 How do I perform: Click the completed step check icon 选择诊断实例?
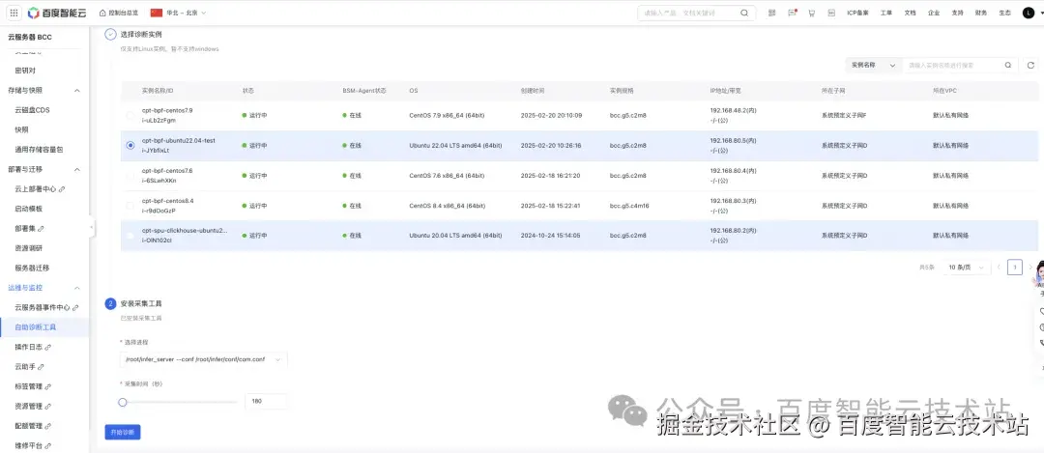110,34
